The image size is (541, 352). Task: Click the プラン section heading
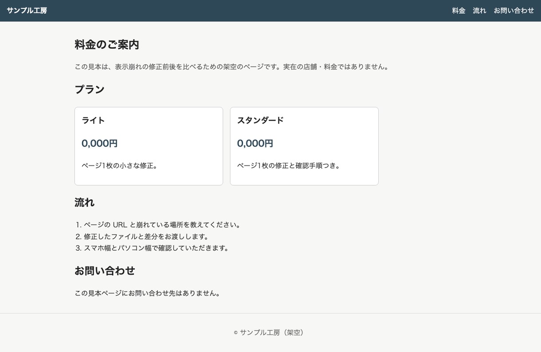tap(90, 90)
